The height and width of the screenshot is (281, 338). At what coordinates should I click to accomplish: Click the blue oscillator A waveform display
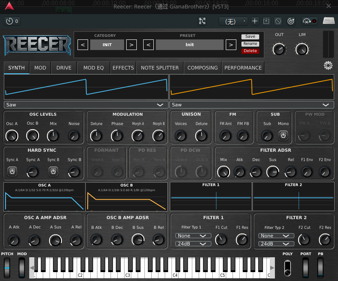[86, 87]
